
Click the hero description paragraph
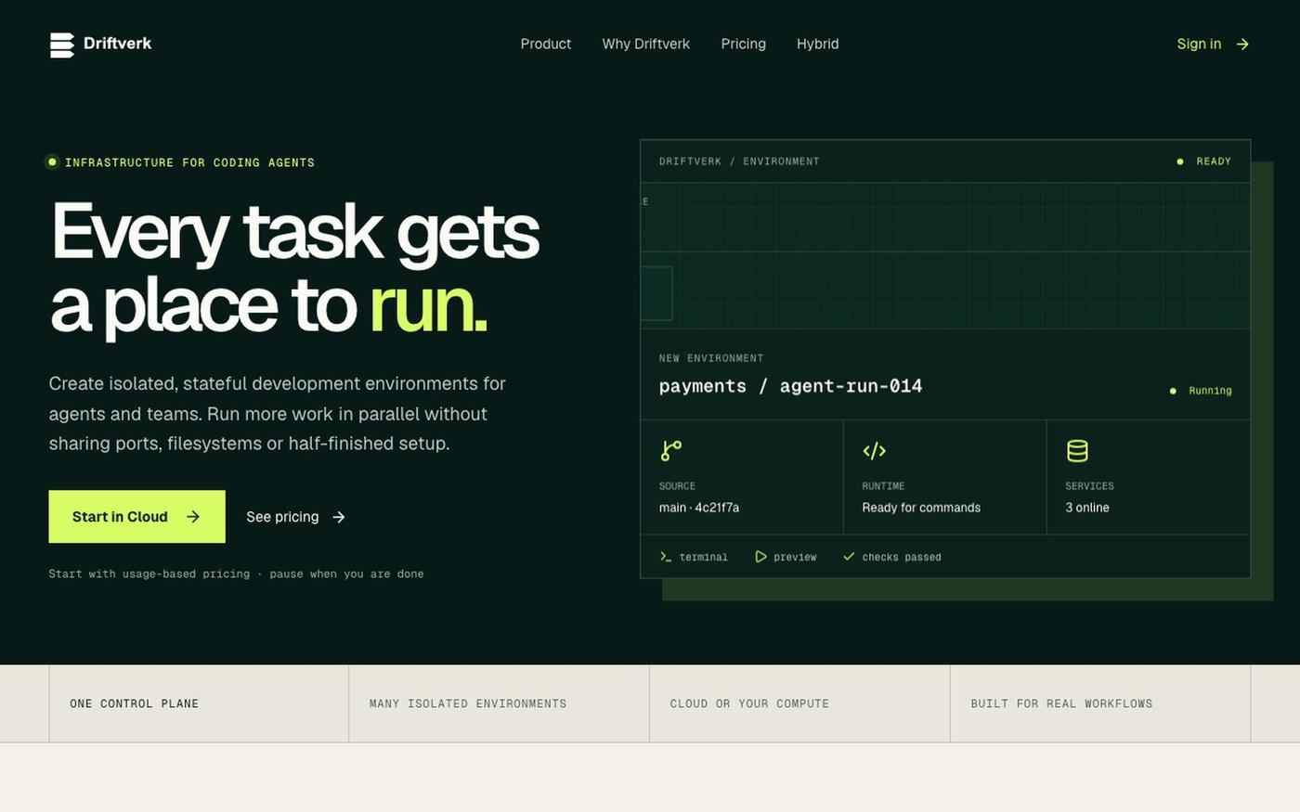pyautogui.click(x=278, y=414)
